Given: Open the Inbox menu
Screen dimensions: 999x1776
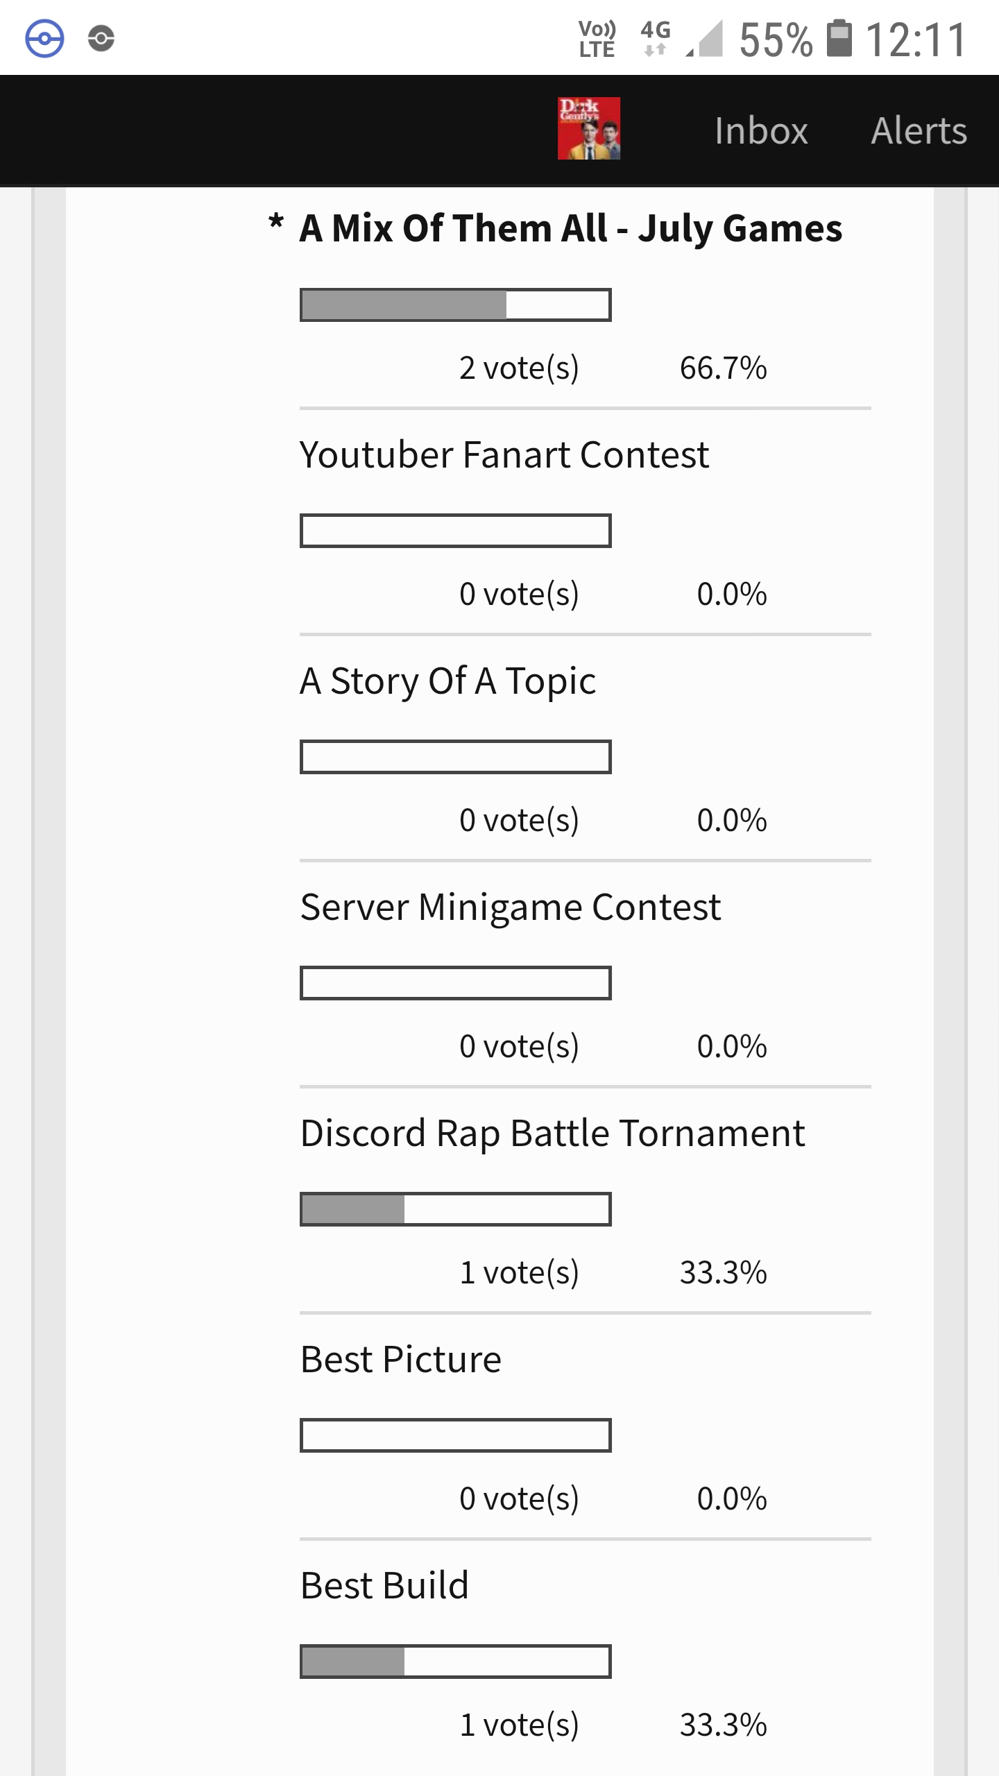Looking at the screenshot, I should tap(761, 130).
